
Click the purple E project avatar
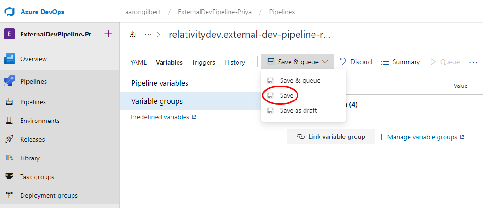[x=9, y=34]
